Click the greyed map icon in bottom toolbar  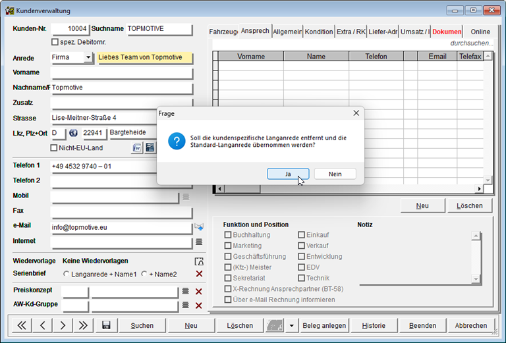(x=275, y=326)
